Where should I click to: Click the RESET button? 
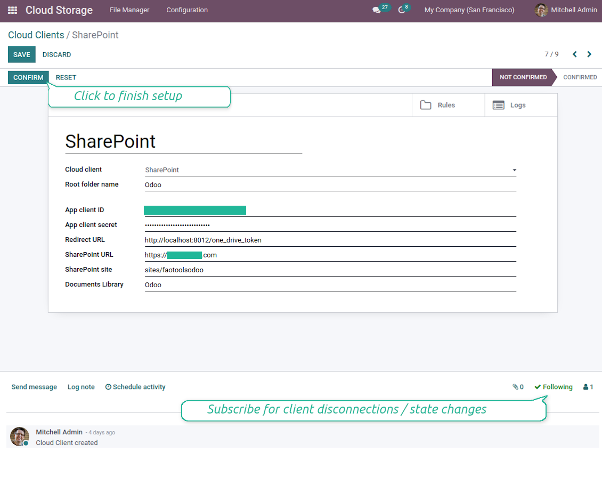pos(66,77)
